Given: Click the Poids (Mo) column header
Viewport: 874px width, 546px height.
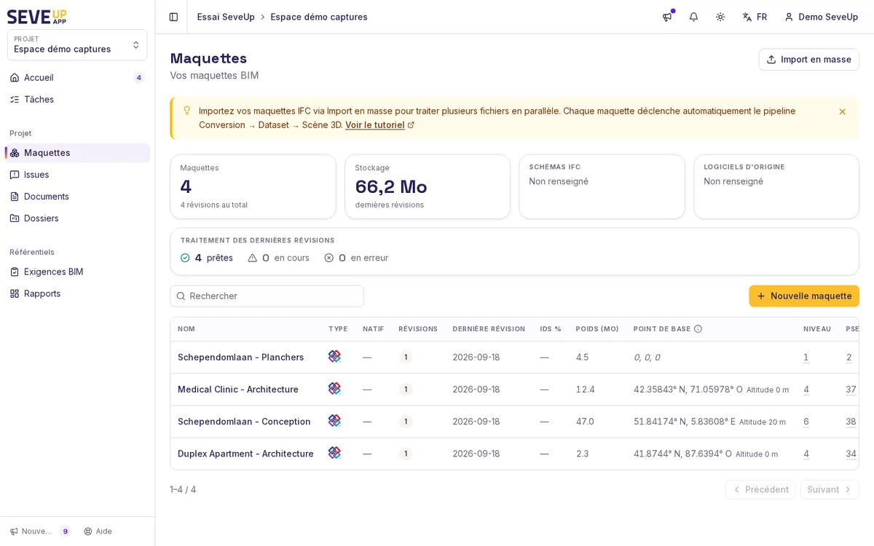Looking at the screenshot, I should [597, 329].
